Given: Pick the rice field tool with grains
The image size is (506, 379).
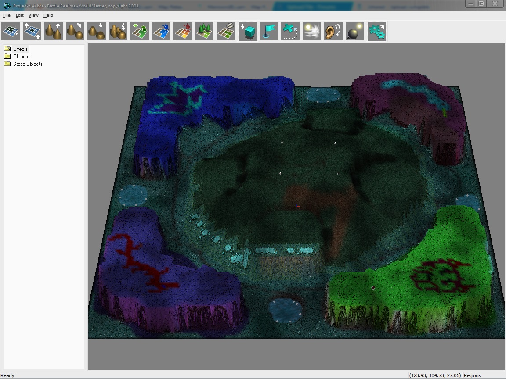Looking at the screenshot, I should pyautogui.click(x=226, y=31).
